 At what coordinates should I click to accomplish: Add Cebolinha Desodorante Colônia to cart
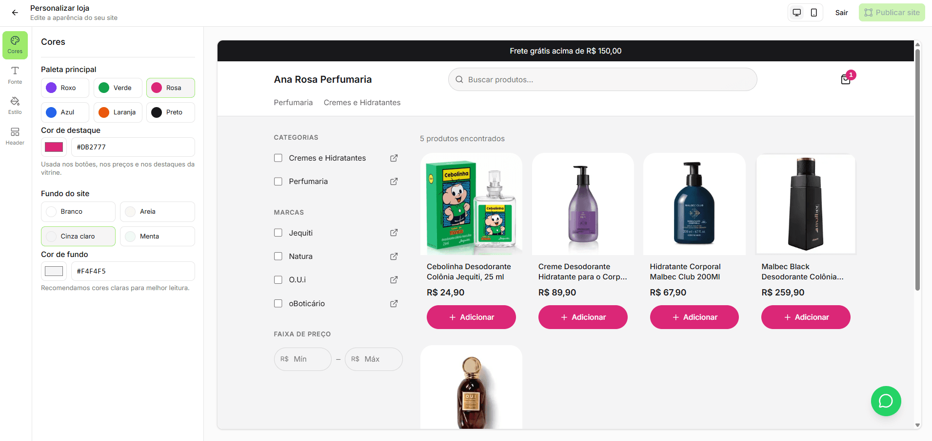pos(471,317)
